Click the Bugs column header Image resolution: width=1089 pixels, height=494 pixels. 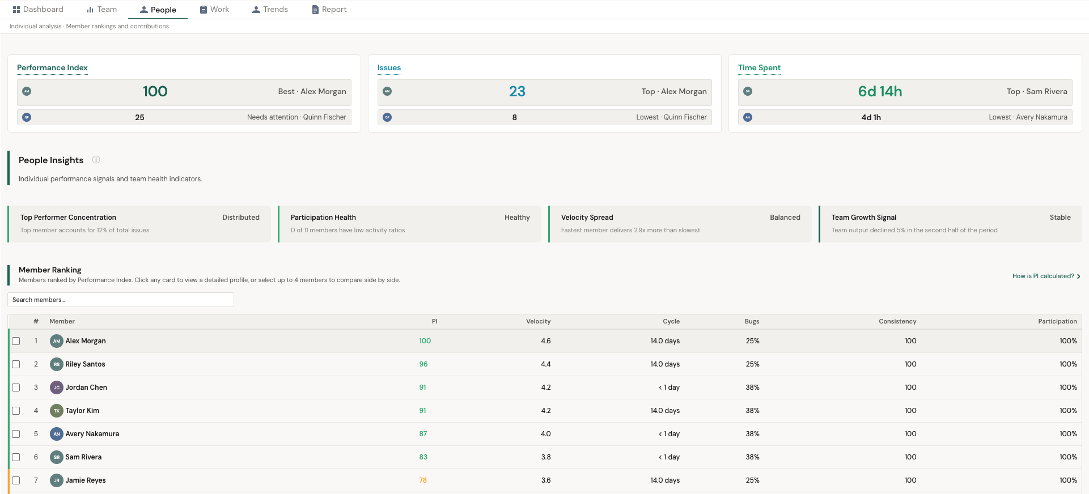click(752, 321)
